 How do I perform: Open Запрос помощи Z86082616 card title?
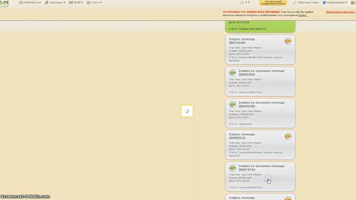[x=242, y=136]
